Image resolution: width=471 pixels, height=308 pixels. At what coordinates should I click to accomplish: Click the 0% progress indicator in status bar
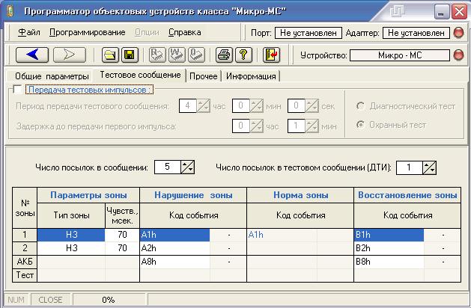[x=109, y=300]
